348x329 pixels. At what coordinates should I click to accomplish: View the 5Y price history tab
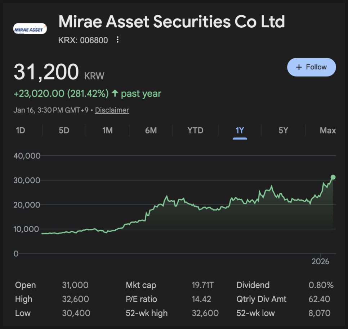tap(284, 130)
